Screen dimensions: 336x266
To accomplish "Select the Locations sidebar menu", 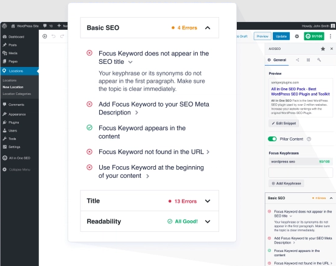I will [19, 71].
